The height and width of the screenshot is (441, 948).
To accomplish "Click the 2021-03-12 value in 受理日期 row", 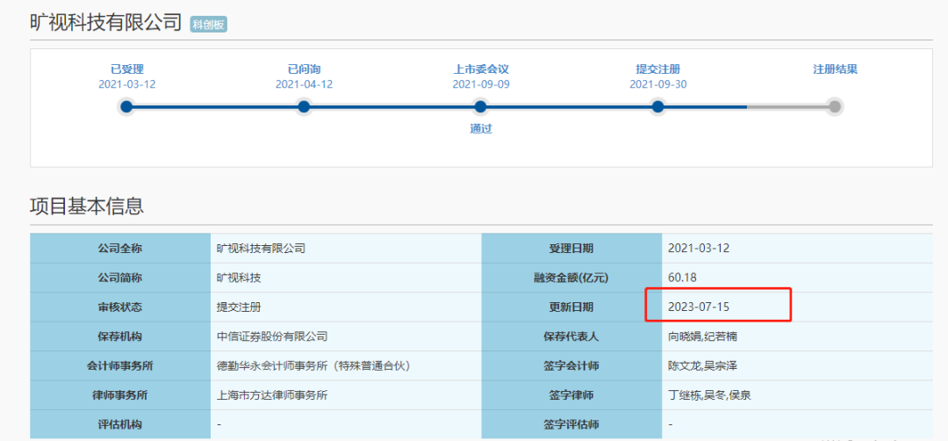I will [x=699, y=248].
